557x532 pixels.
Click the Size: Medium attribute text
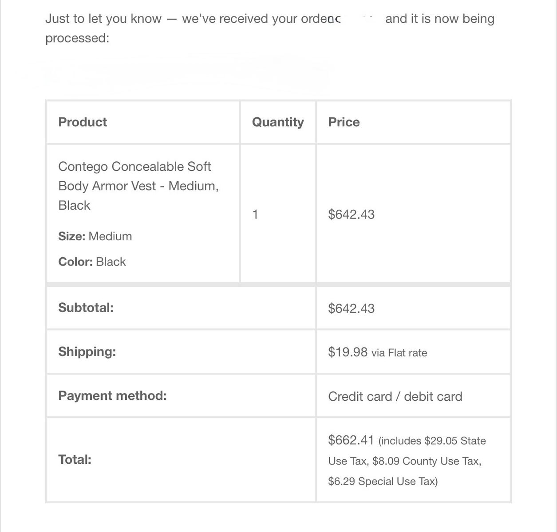95,236
